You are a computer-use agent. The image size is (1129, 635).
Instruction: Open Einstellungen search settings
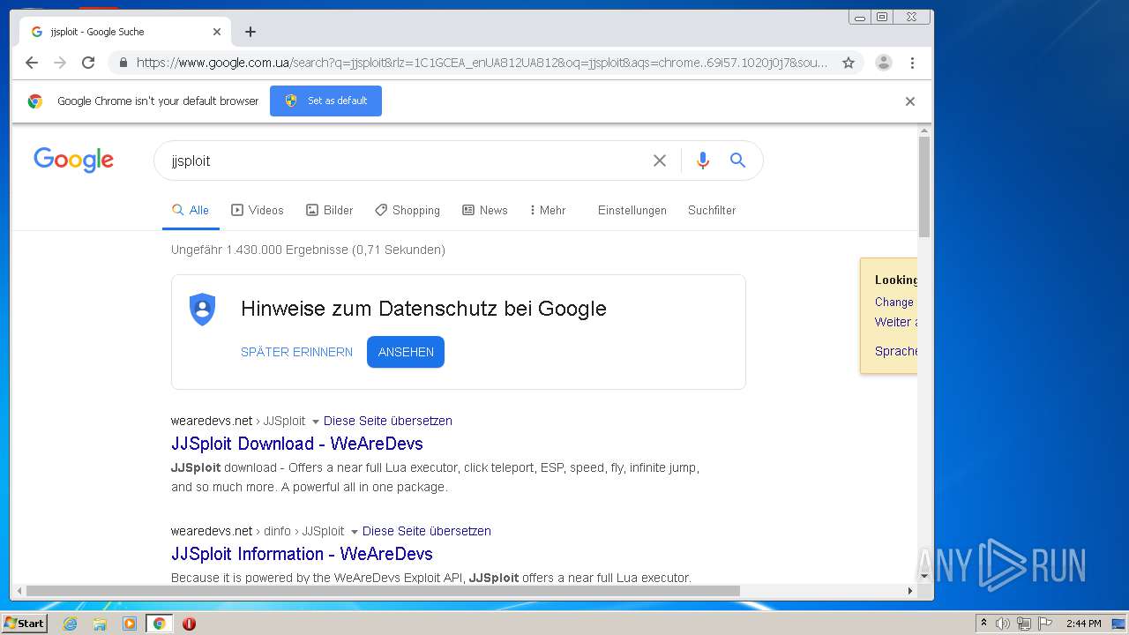tap(632, 210)
